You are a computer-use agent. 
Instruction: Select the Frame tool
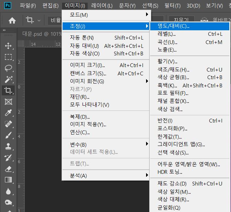click(x=8, y=102)
